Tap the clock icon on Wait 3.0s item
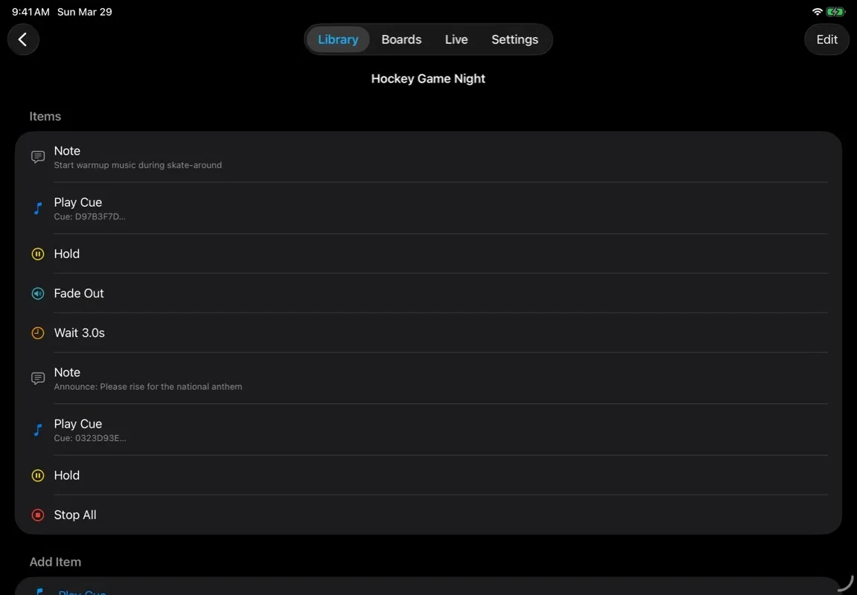The height and width of the screenshot is (595, 857). [x=37, y=332]
